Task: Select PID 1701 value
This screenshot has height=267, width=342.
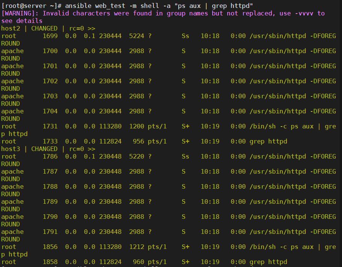Action: click(x=50, y=66)
